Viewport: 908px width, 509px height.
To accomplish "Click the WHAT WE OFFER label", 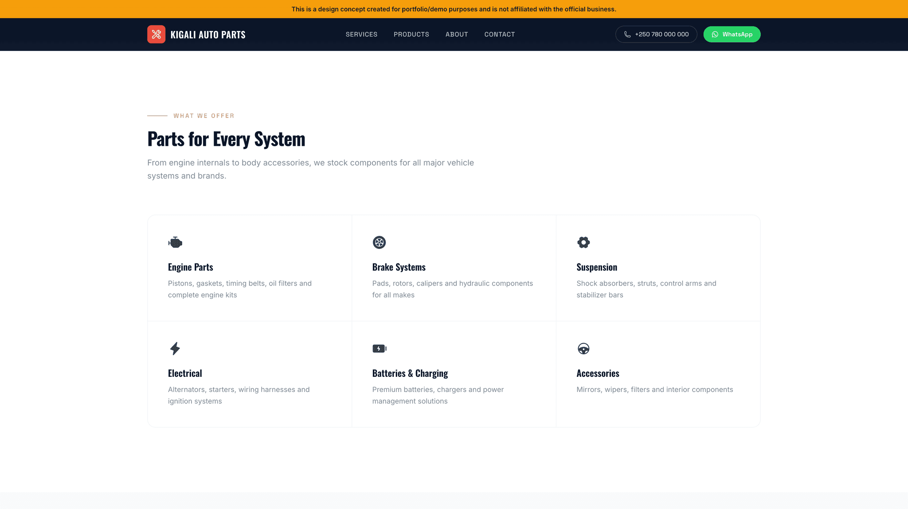I will pyautogui.click(x=204, y=116).
